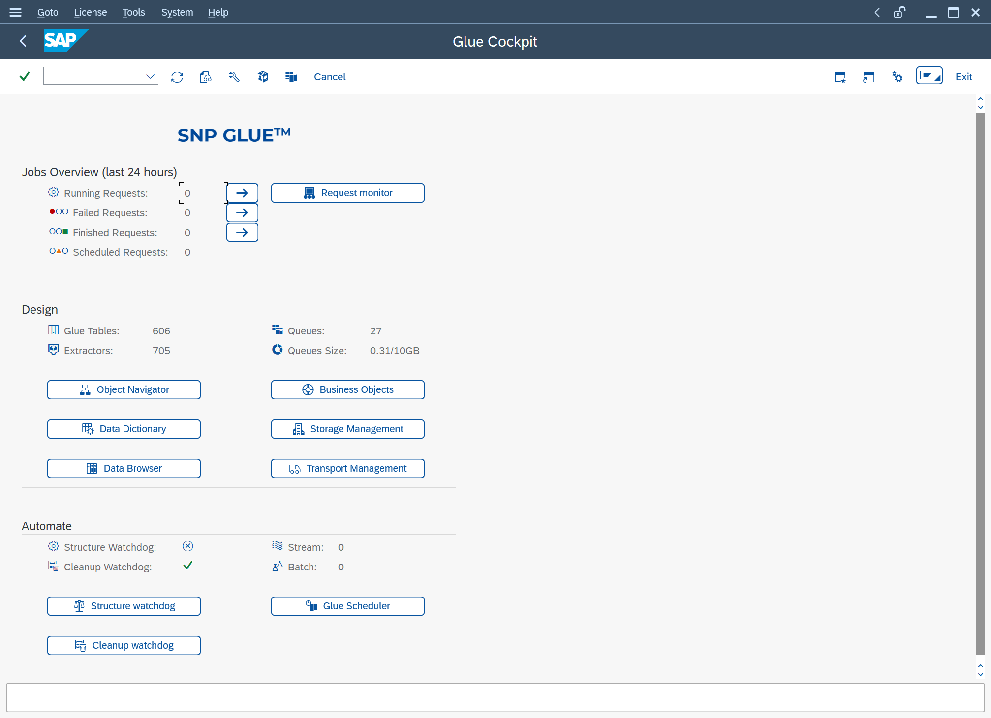The width and height of the screenshot is (991, 718).
Task: Open the Goto menu
Action: click(x=48, y=12)
